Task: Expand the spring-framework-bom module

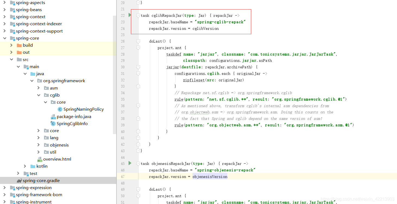Action: 5,195
